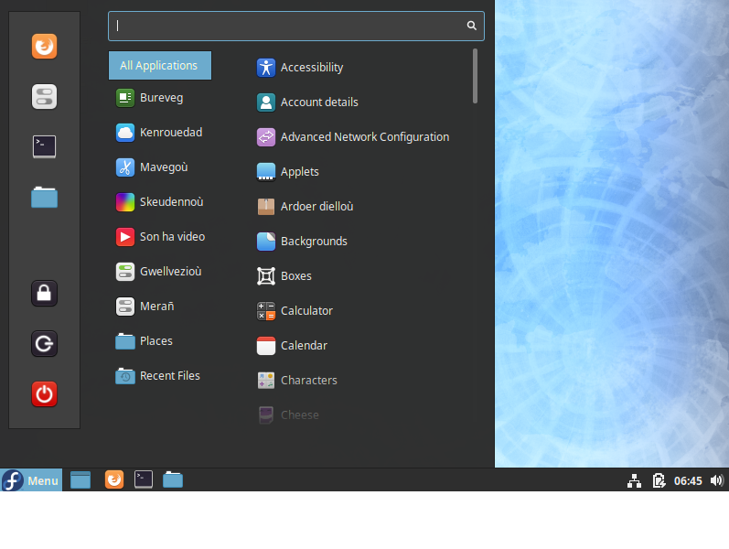
Task: Click the show desktop icon in the panel
Action: 80,480
